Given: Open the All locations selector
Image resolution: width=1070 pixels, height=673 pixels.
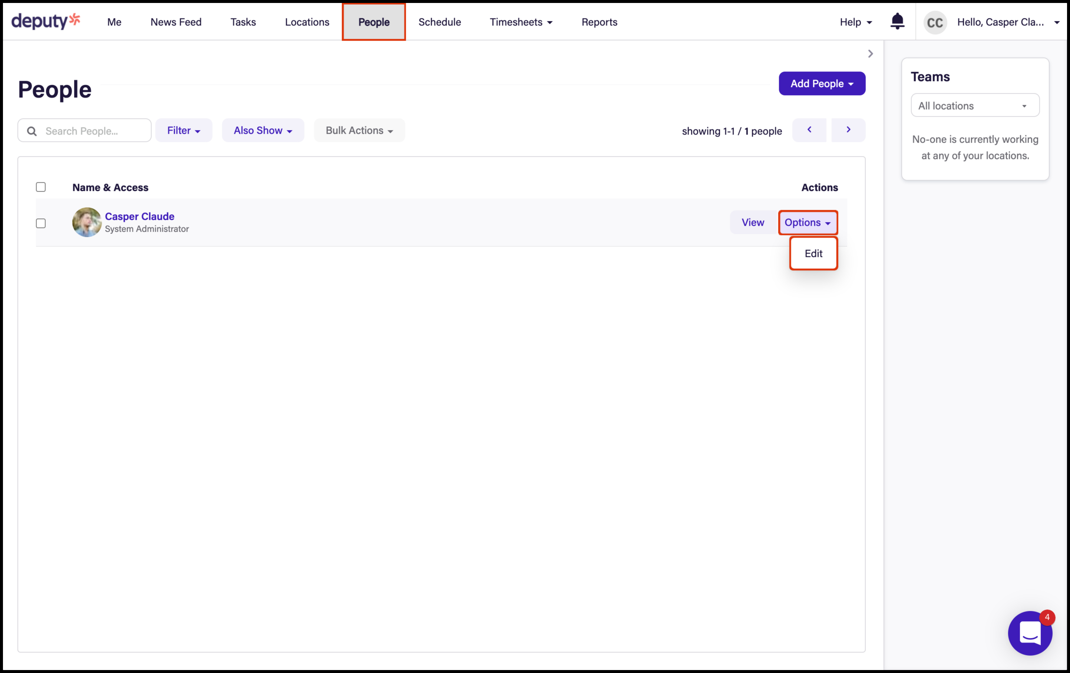Looking at the screenshot, I should click(974, 106).
